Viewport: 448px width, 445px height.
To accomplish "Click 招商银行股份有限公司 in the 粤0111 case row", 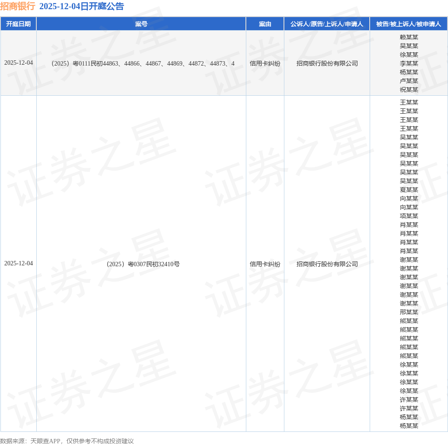I will (x=327, y=63).
